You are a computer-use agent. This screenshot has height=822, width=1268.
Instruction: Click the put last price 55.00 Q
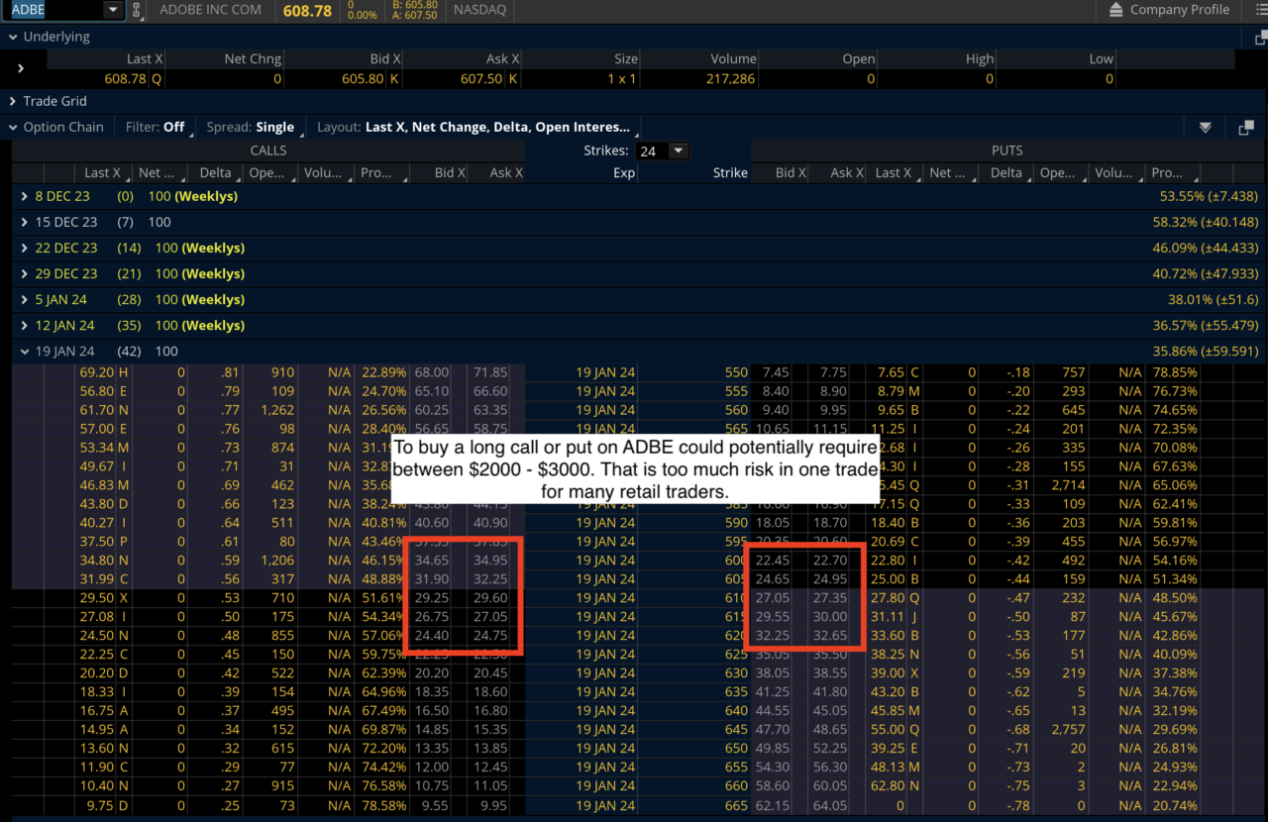(896, 730)
